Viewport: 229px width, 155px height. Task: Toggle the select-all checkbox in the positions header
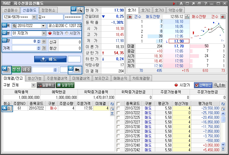118,103
